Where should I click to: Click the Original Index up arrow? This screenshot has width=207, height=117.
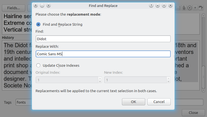[x=100, y=78]
